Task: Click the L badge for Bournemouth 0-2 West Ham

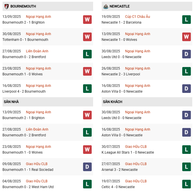Action: click(87, 184)
